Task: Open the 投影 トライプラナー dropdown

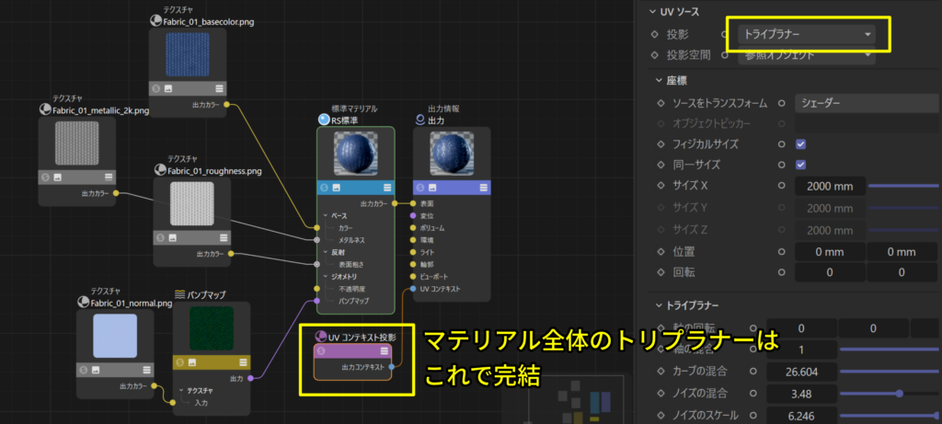Action: [x=807, y=34]
